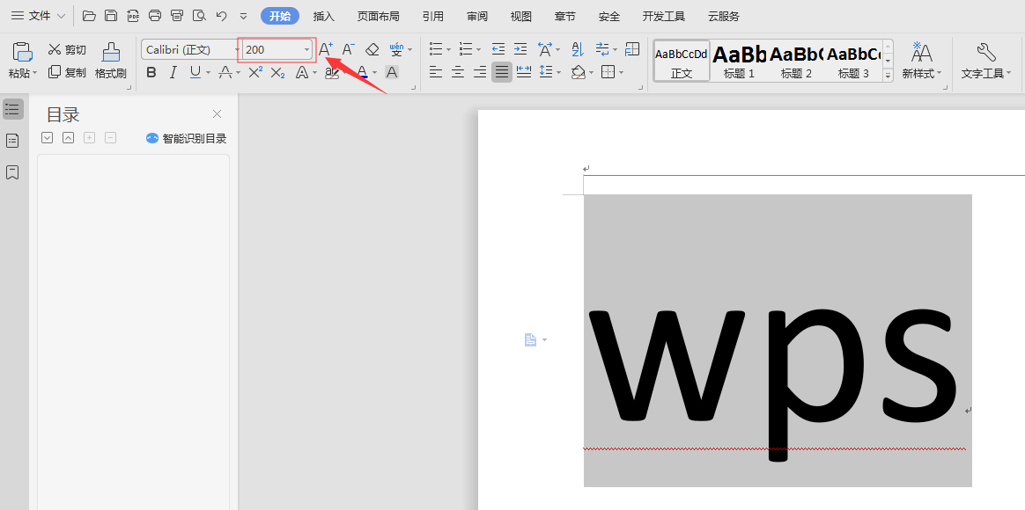Viewport: 1025px width, 510px height.
Task: Open font color dropdown arrow
Action: [374, 72]
